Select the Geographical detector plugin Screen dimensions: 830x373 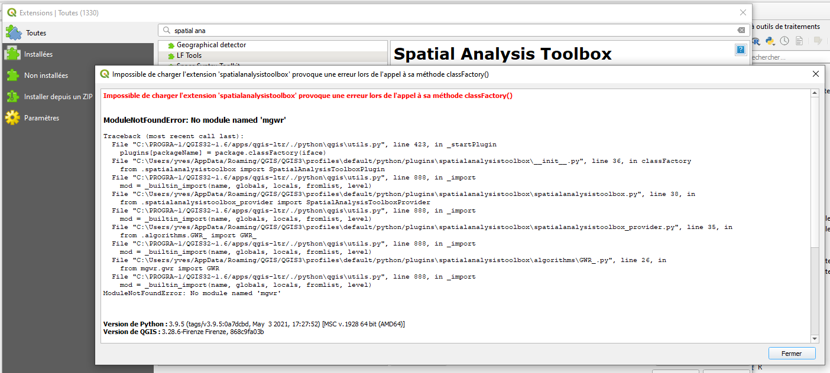tap(273, 45)
